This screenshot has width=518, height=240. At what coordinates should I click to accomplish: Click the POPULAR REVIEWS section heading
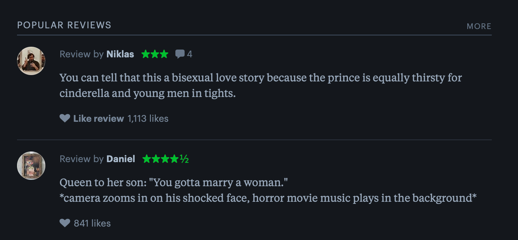pos(64,25)
